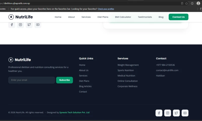Open Blog in top navigation

click(161, 17)
